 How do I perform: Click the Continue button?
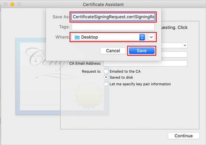(x=184, y=136)
